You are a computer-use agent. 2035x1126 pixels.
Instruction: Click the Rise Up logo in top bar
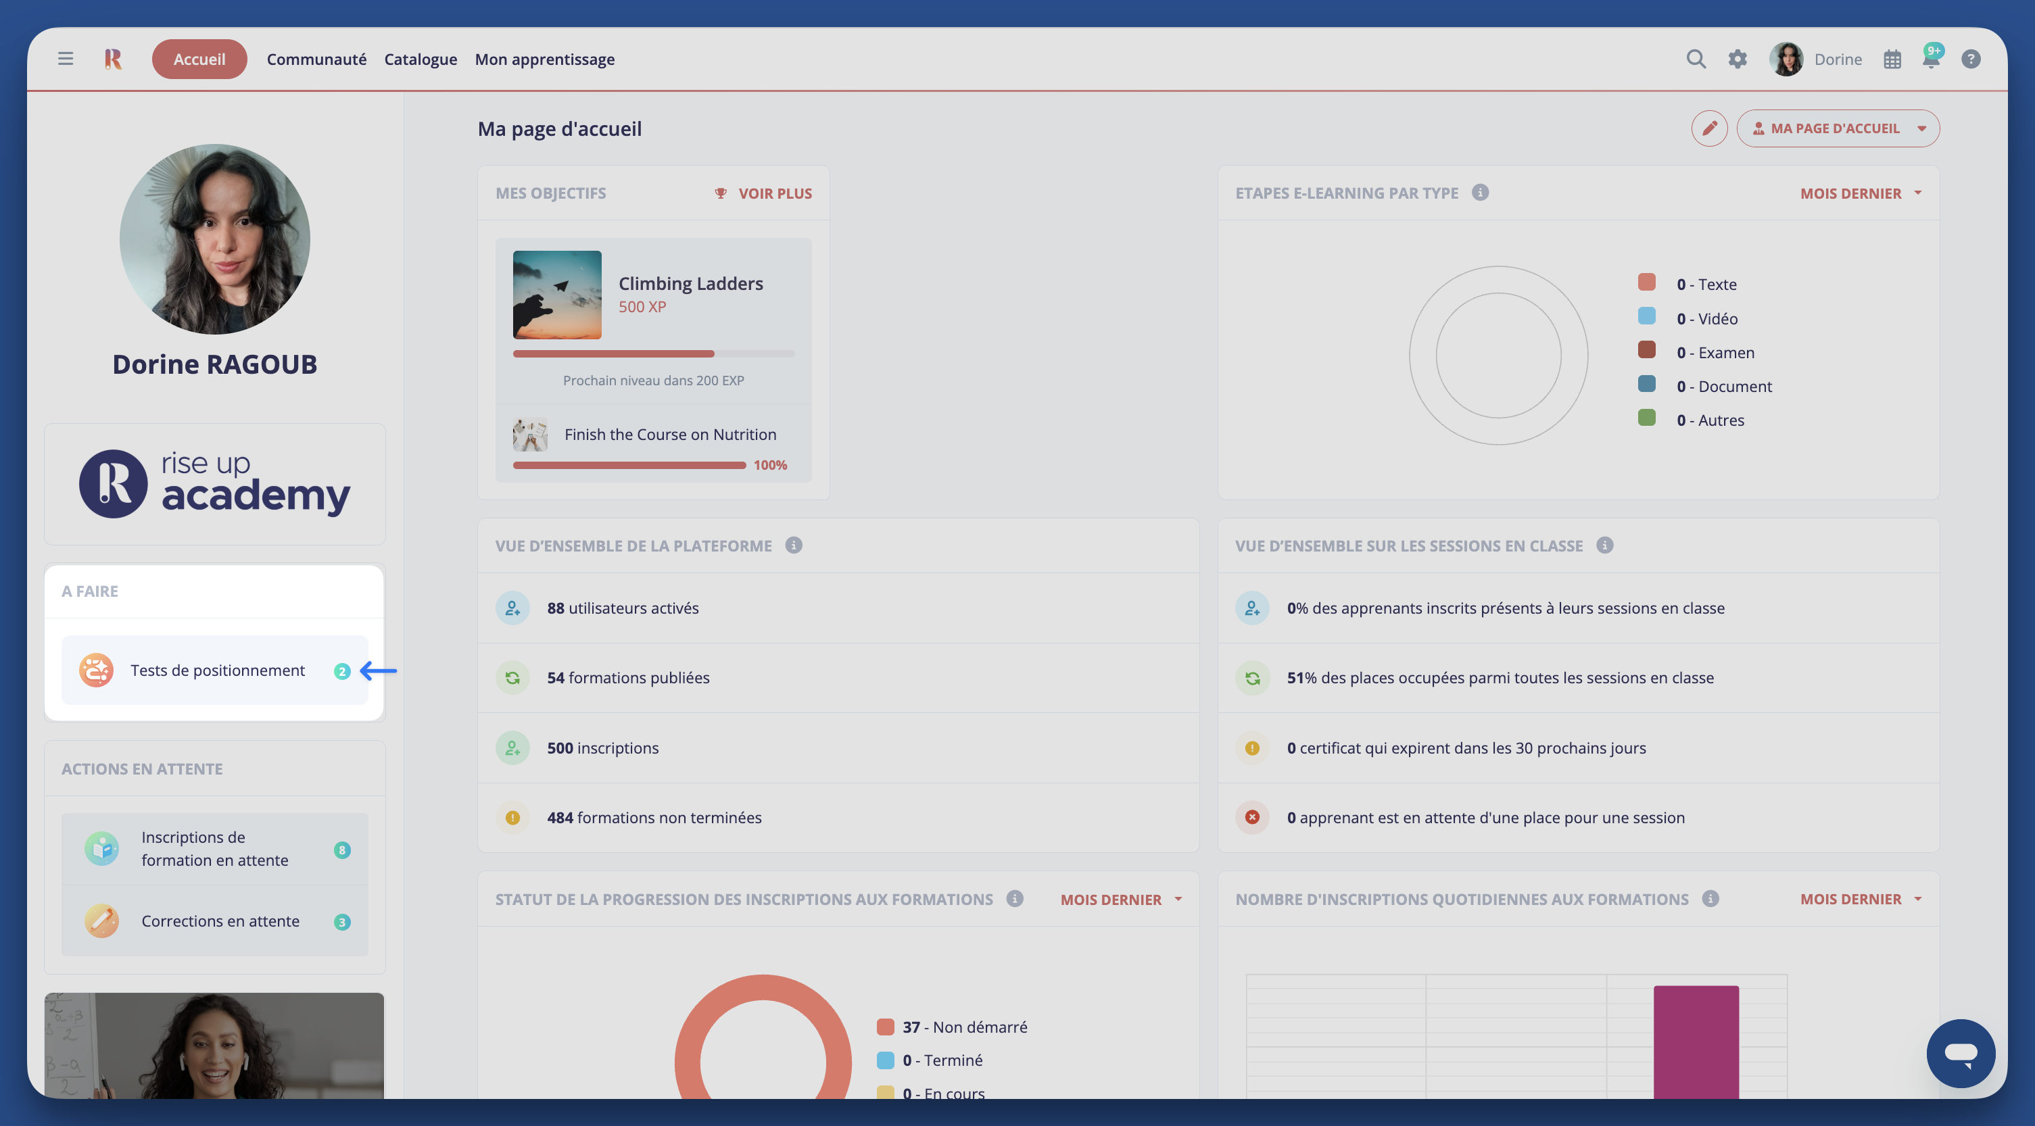[112, 58]
